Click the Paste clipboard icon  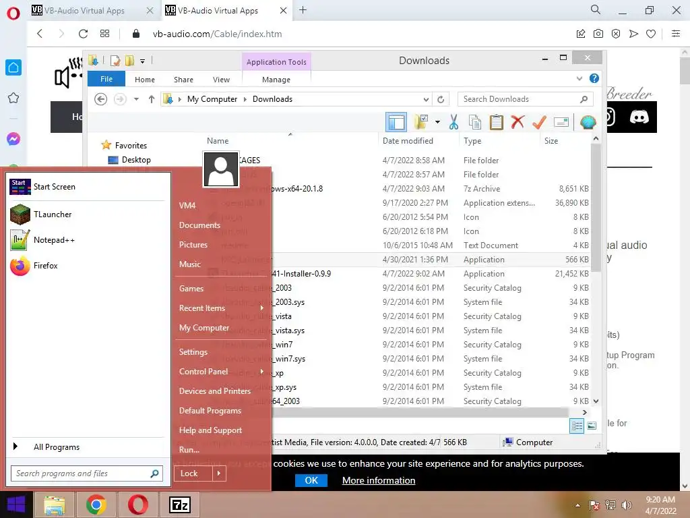coord(496,122)
